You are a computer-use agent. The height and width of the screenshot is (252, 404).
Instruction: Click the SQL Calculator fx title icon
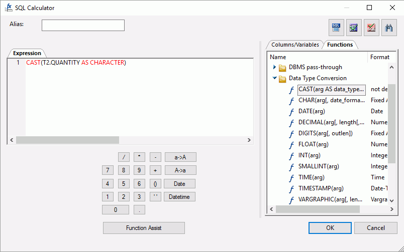pos(9,8)
